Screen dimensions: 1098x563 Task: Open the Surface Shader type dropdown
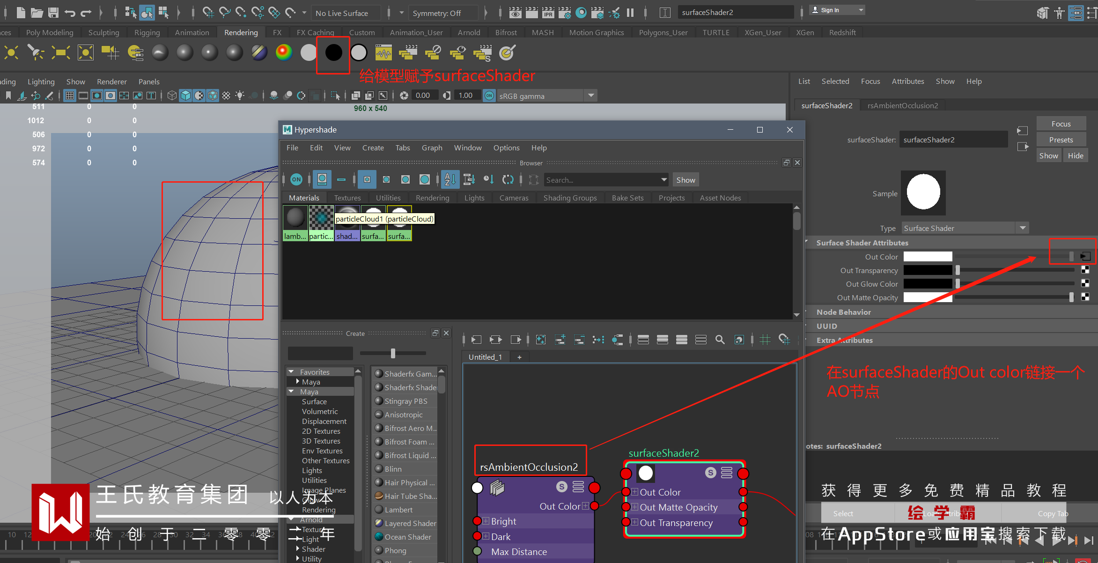(x=1023, y=228)
